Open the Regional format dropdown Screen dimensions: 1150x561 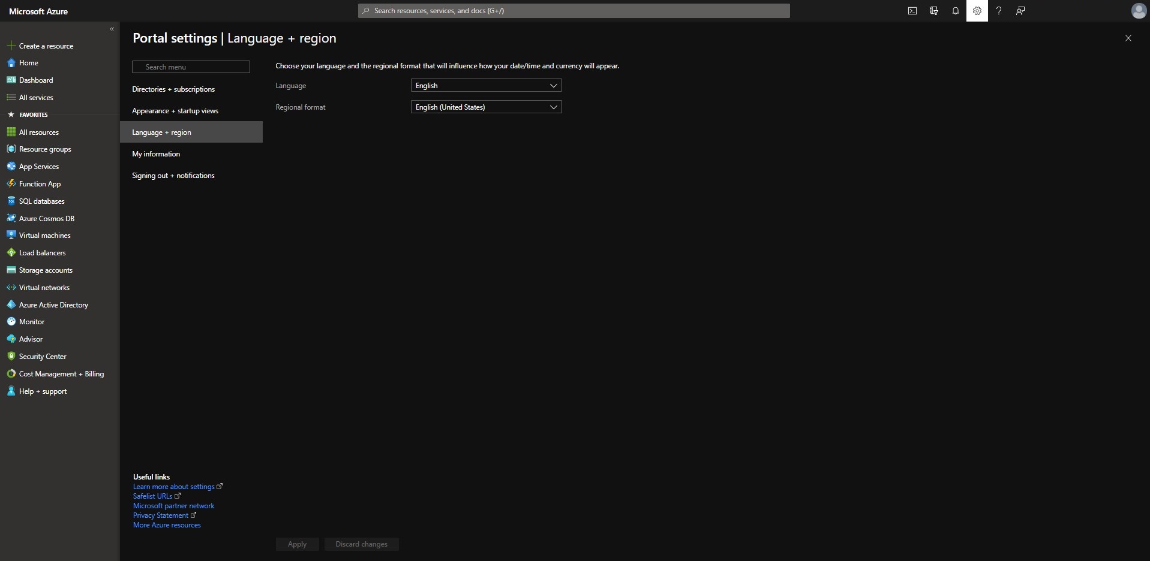tap(486, 107)
